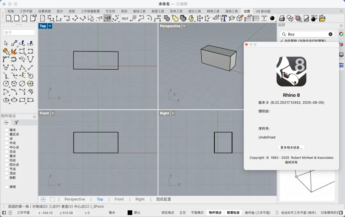Open the 实体工具 toolbar tab
The image size is (345, 217).
click(x=176, y=11)
